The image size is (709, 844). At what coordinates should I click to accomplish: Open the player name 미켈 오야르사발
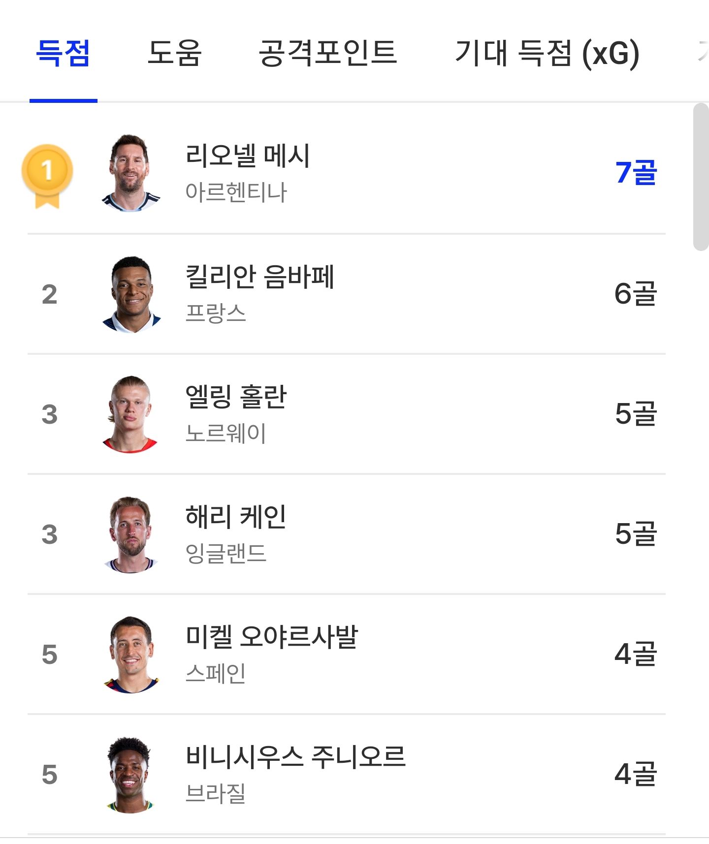coord(272,637)
